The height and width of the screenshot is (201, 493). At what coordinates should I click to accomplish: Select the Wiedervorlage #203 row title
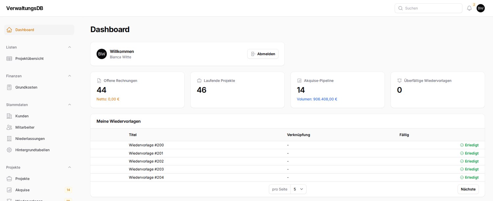point(146,169)
